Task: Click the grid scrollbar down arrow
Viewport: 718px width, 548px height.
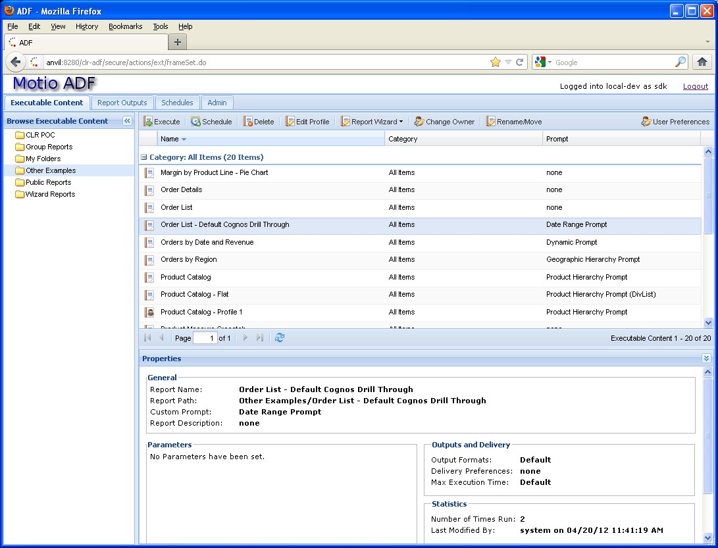Action: click(x=708, y=322)
